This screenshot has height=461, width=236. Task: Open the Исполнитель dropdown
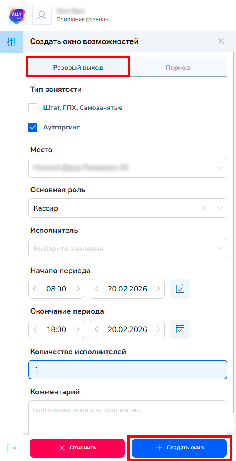coord(128,249)
